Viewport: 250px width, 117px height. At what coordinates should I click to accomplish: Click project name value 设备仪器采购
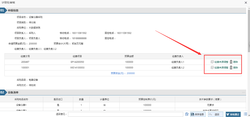36,17
